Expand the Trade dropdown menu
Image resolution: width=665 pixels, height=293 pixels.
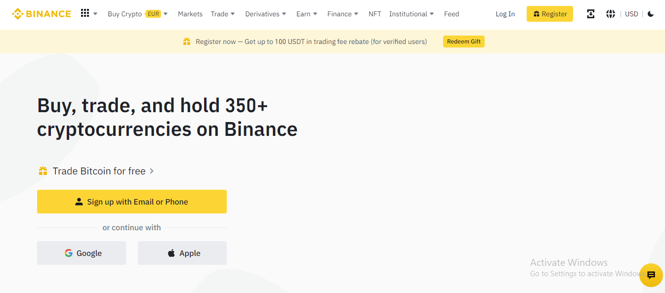[x=223, y=14]
